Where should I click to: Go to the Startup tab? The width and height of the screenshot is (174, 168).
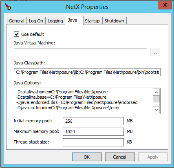92,21
